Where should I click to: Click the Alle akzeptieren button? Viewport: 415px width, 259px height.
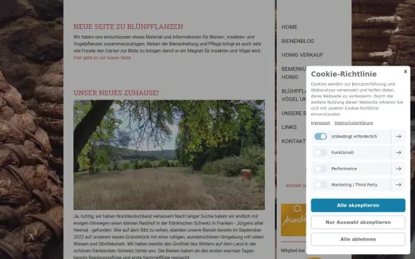(x=358, y=205)
